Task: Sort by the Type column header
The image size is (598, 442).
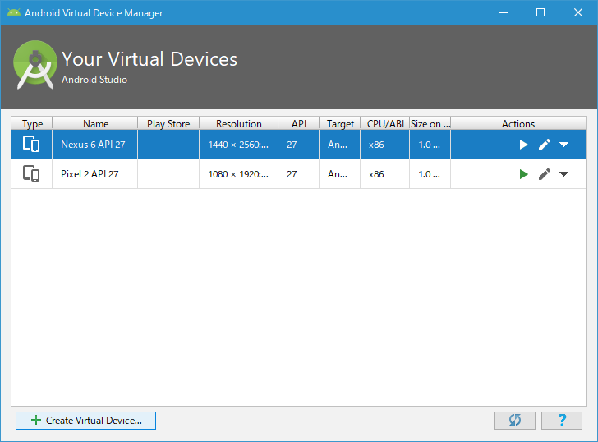Action: (32, 123)
